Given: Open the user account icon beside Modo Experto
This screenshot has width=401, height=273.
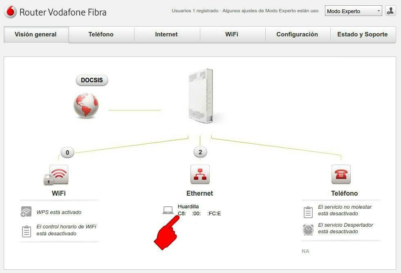Looking at the screenshot, I should pyautogui.click(x=390, y=11).
